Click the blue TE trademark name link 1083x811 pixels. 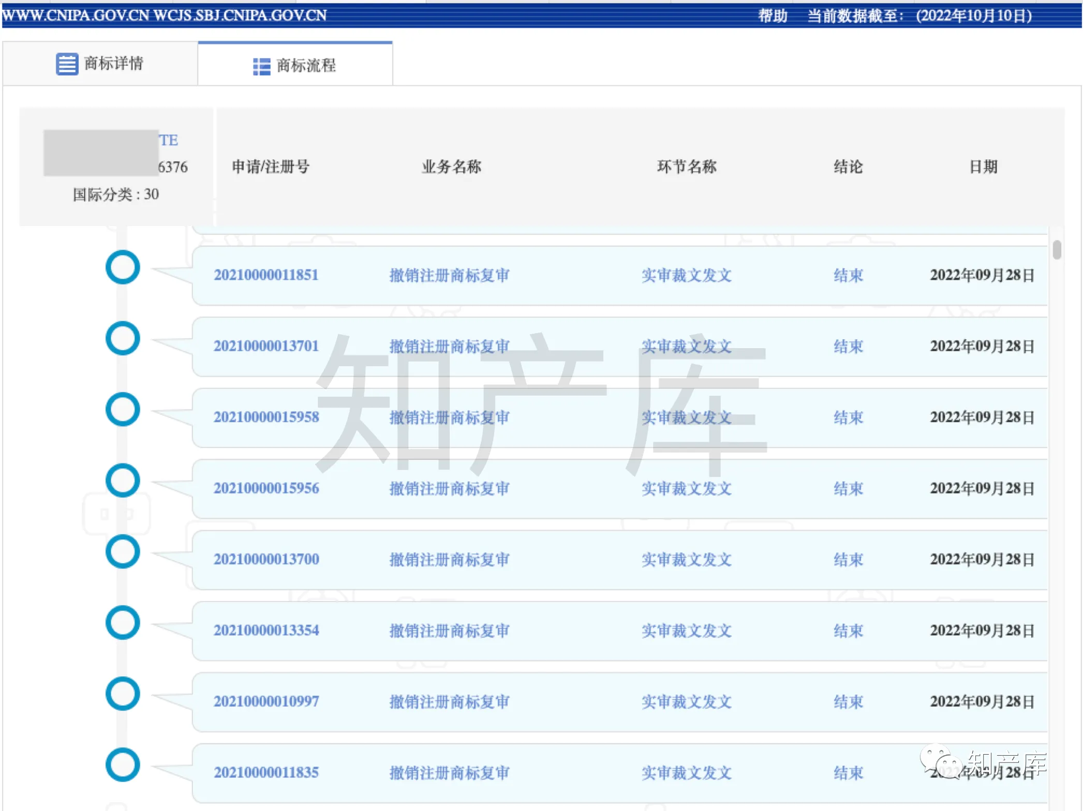169,140
